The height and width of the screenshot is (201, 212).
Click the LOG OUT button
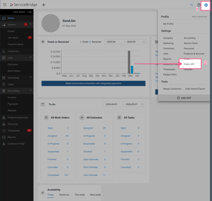(184, 98)
